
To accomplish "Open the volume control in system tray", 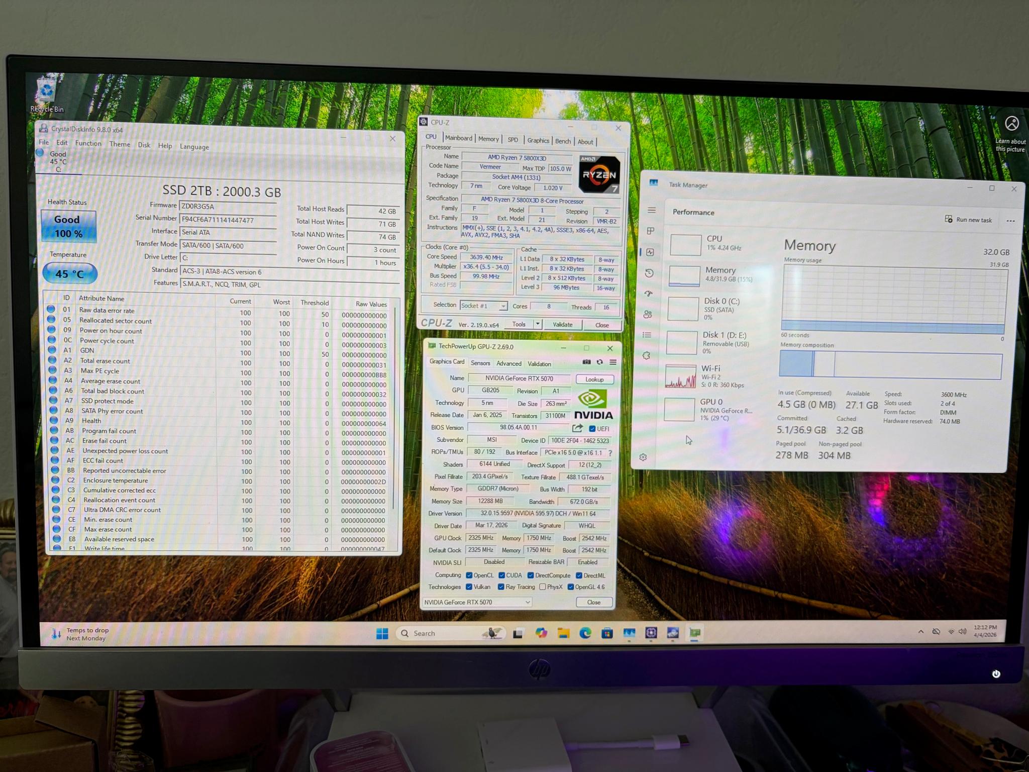I will coord(962,632).
